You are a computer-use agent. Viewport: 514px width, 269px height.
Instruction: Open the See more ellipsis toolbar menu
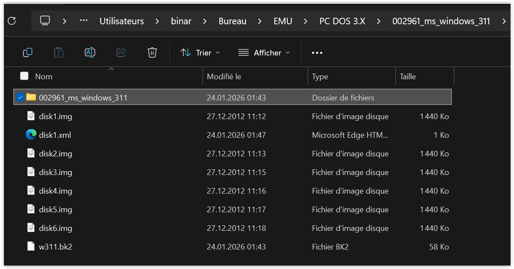tap(317, 53)
